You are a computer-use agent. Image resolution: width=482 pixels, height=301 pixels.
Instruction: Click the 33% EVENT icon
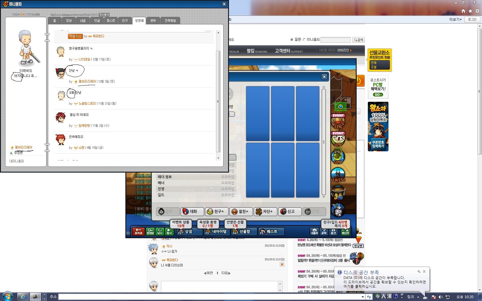pyautogui.click(x=338, y=121)
